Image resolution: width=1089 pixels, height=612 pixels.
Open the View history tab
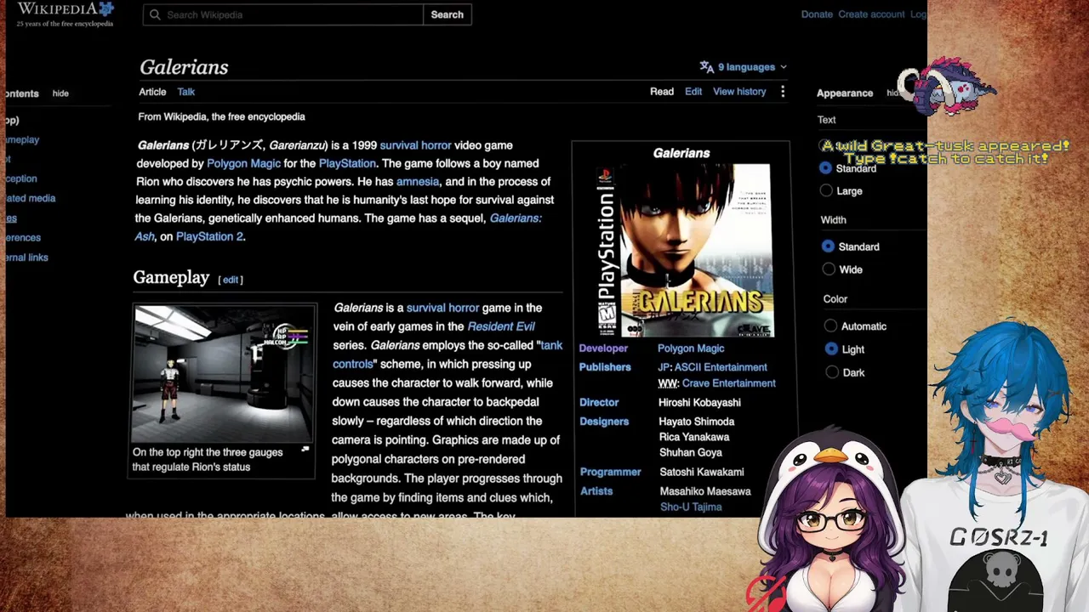tap(739, 92)
